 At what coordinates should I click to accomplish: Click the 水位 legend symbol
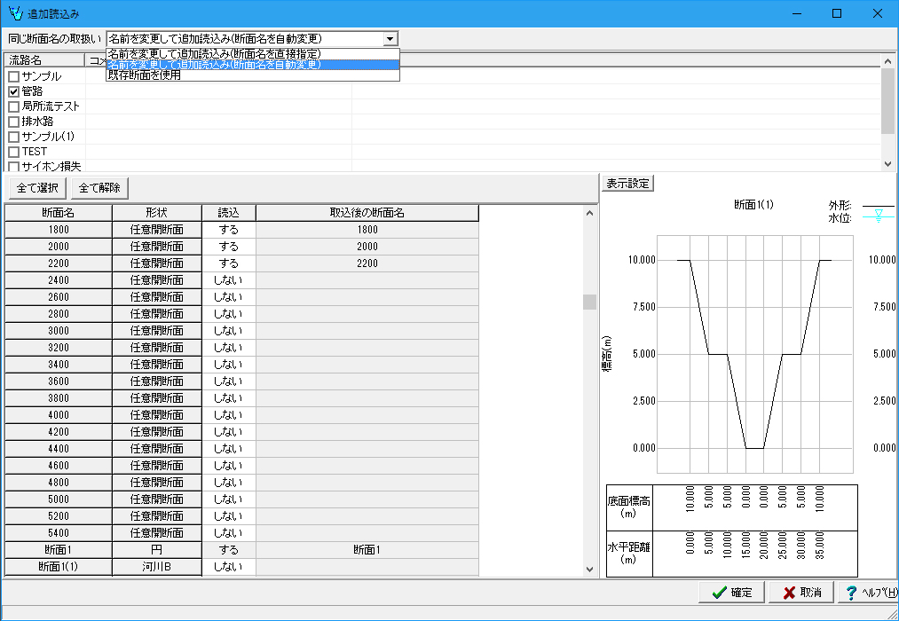tap(878, 217)
